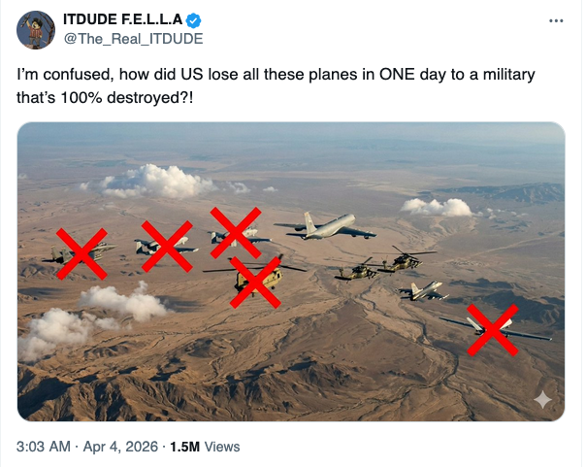Click the Grok sparkle icon on image
Screen dimensions: 586x467
[542, 399]
